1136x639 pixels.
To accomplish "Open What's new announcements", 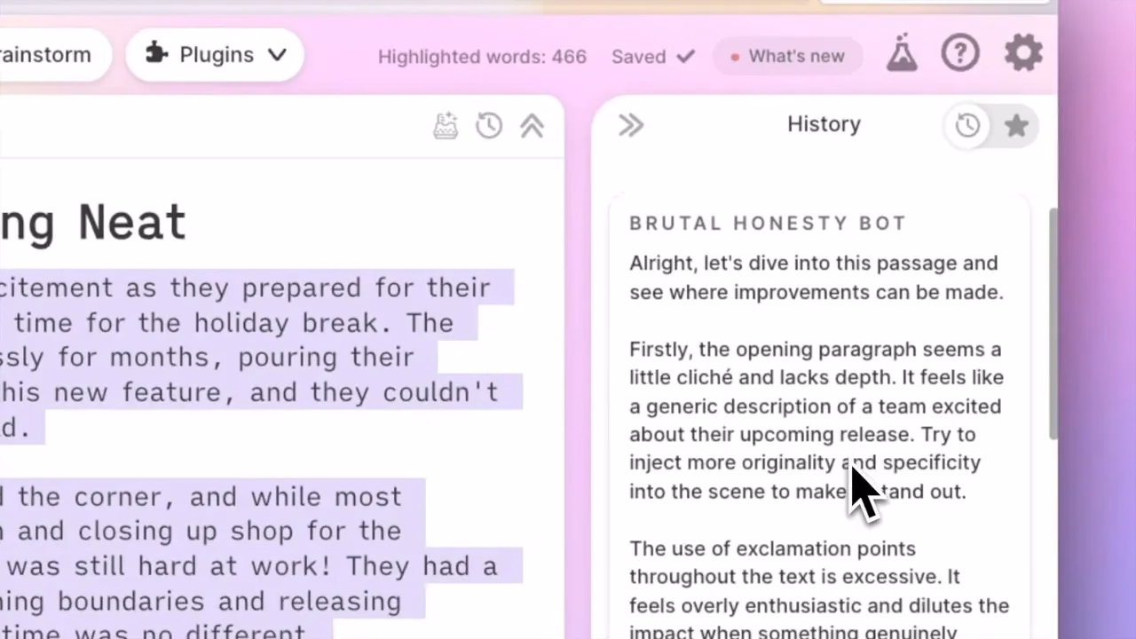I will [787, 56].
